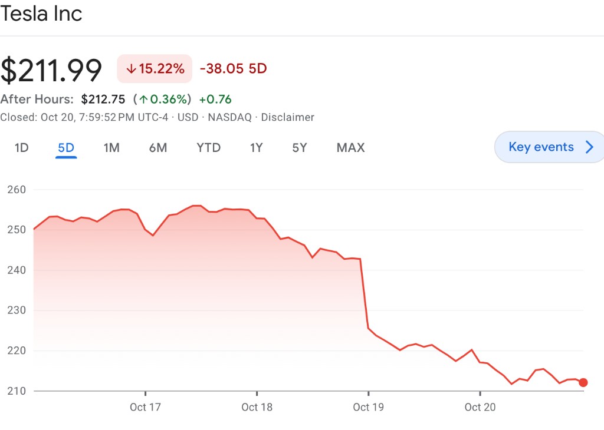Click the Tesla Inc title
Image resolution: width=604 pixels, height=430 pixels.
[41, 14]
